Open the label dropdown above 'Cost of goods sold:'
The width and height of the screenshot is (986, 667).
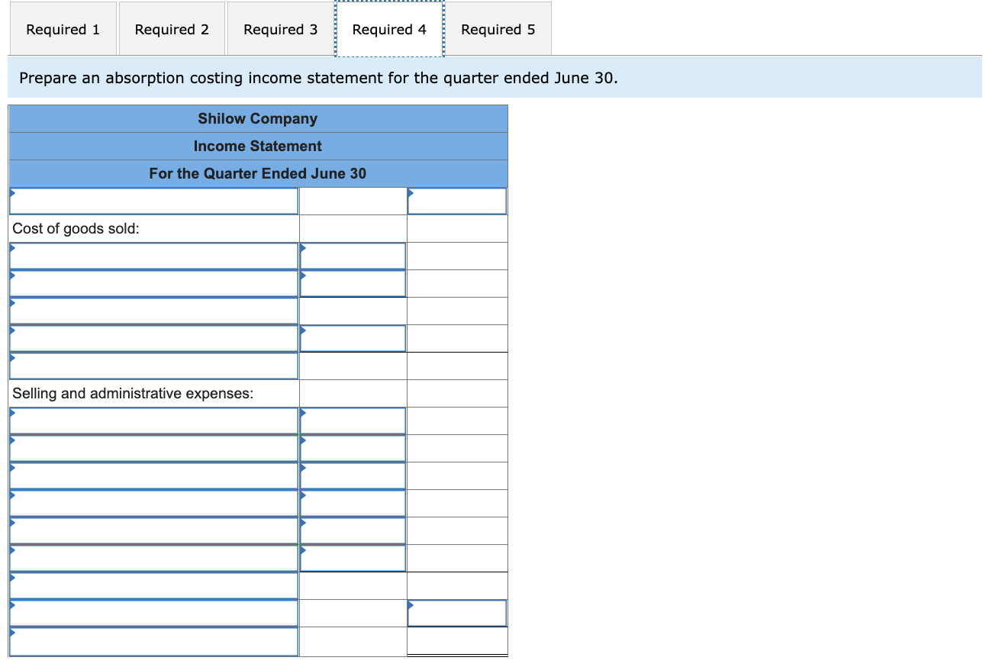click(x=153, y=201)
